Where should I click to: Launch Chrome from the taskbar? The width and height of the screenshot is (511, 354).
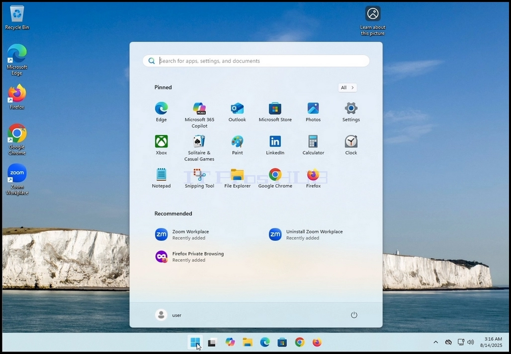(300, 342)
